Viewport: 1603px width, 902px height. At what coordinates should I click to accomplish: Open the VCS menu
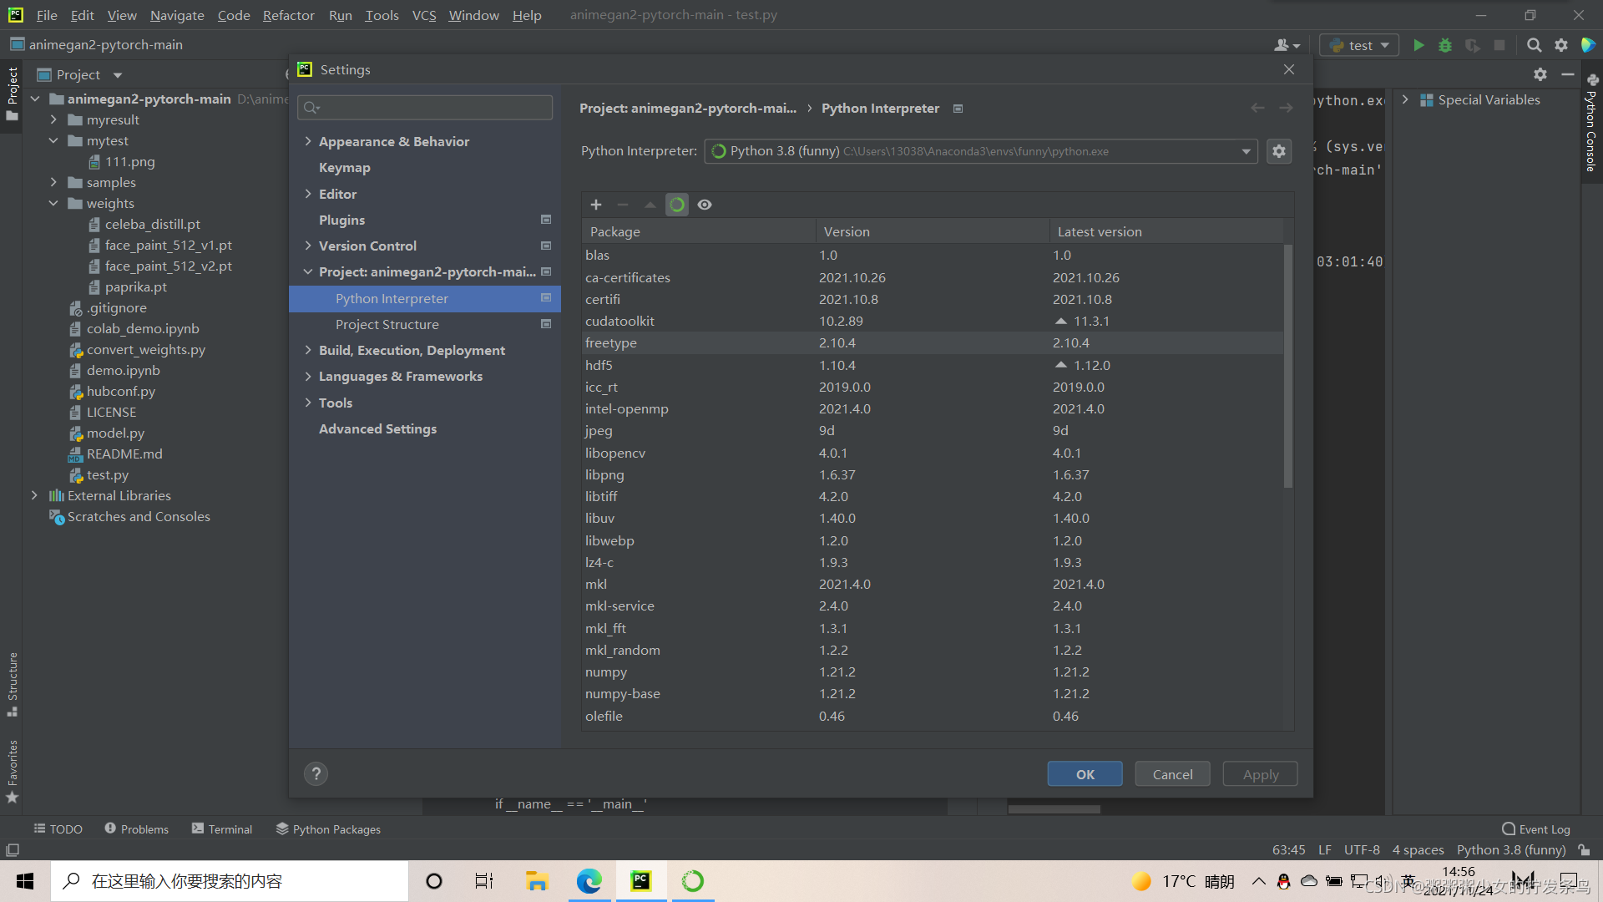[x=424, y=15]
